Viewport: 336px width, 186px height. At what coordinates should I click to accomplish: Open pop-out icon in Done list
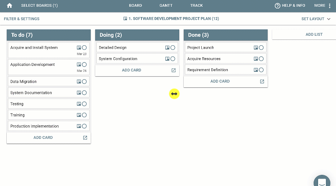point(262,81)
